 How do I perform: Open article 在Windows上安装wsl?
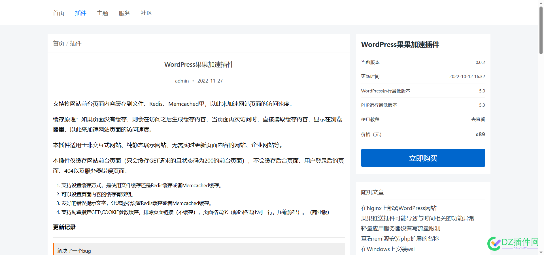(388, 249)
